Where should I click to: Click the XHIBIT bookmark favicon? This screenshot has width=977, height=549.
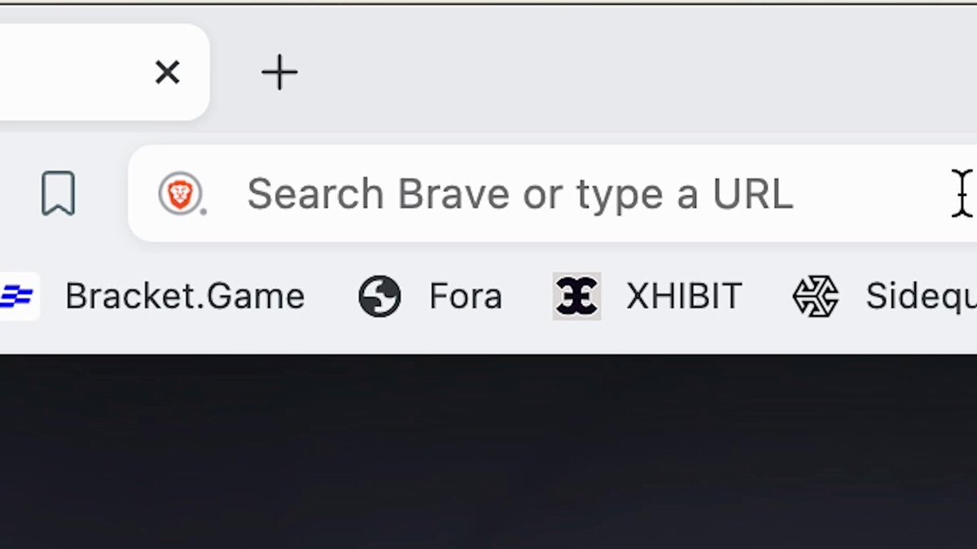(576, 296)
